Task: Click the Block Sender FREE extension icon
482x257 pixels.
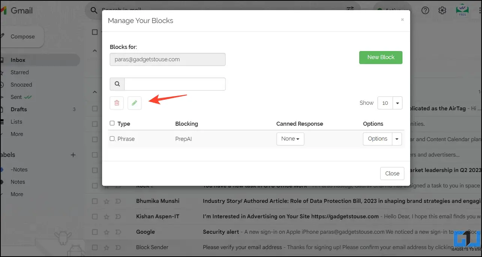Action: [462, 10]
